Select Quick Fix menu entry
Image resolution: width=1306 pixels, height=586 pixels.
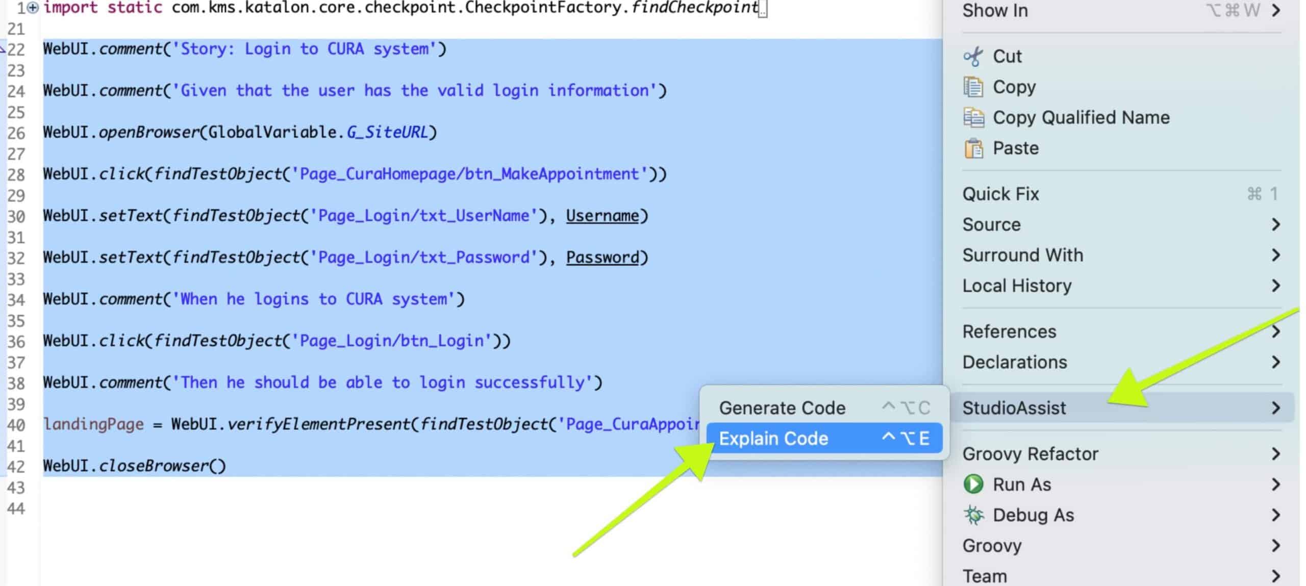(x=1121, y=194)
